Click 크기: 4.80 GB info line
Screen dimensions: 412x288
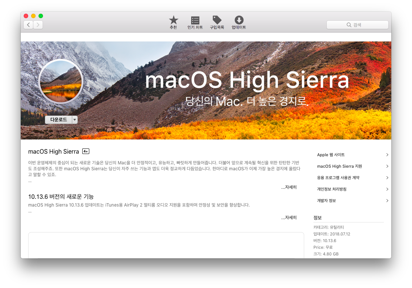[x=326, y=254]
